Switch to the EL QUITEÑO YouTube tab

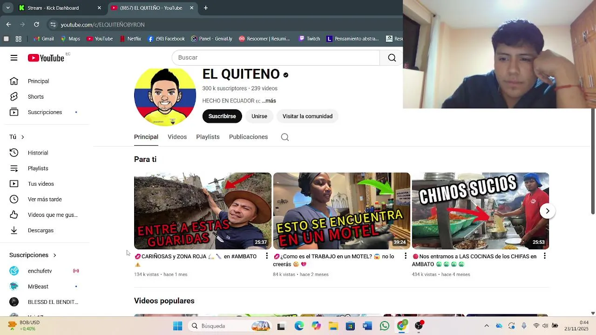[151, 8]
